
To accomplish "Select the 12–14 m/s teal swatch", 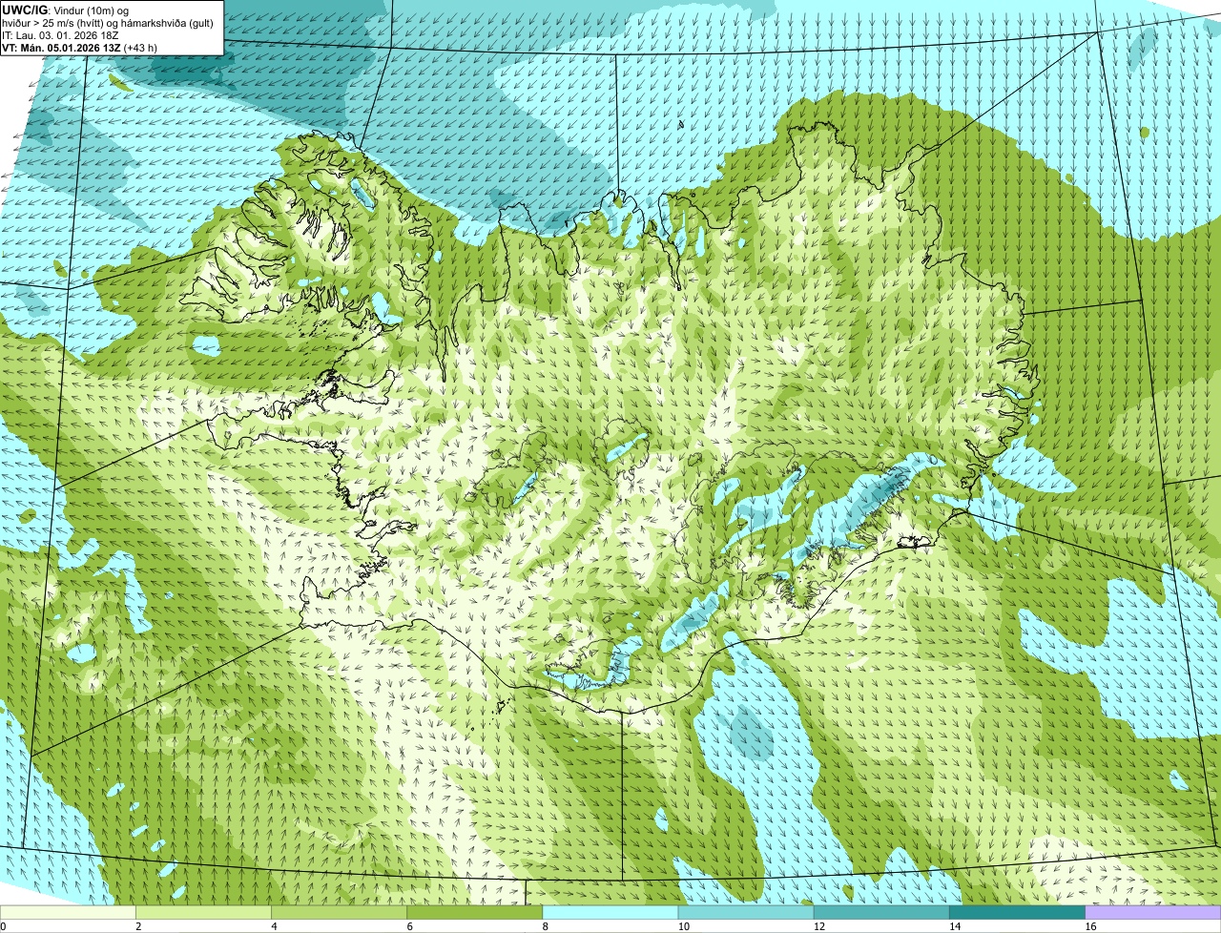I will pyautogui.click(x=881, y=912).
